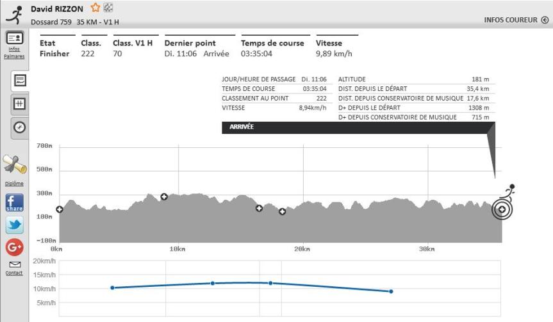Image resolution: width=553 pixels, height=322 pixels.
Task: Click the checkered flag icon beside the name
Action: (x=108, y=8)
